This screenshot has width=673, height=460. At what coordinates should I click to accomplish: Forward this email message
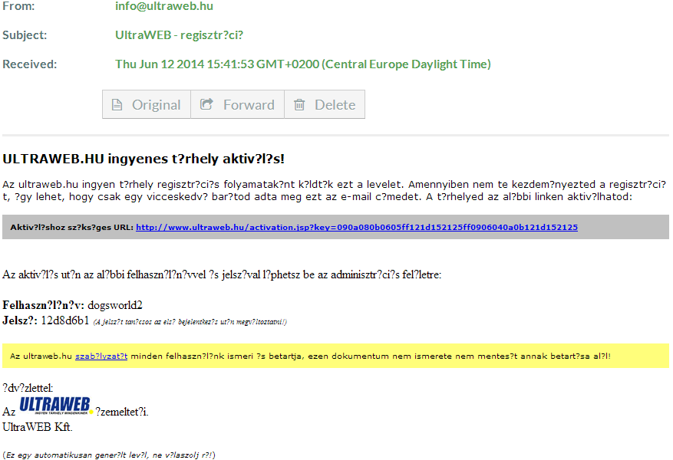237,104
